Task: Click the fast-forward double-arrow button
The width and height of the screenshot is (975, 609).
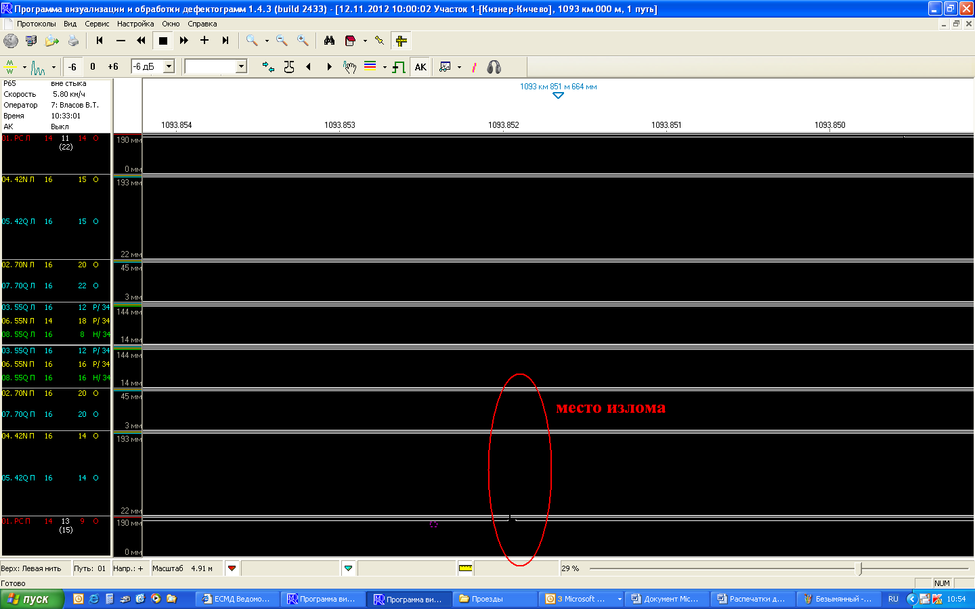Action: [x=183, y=41]
